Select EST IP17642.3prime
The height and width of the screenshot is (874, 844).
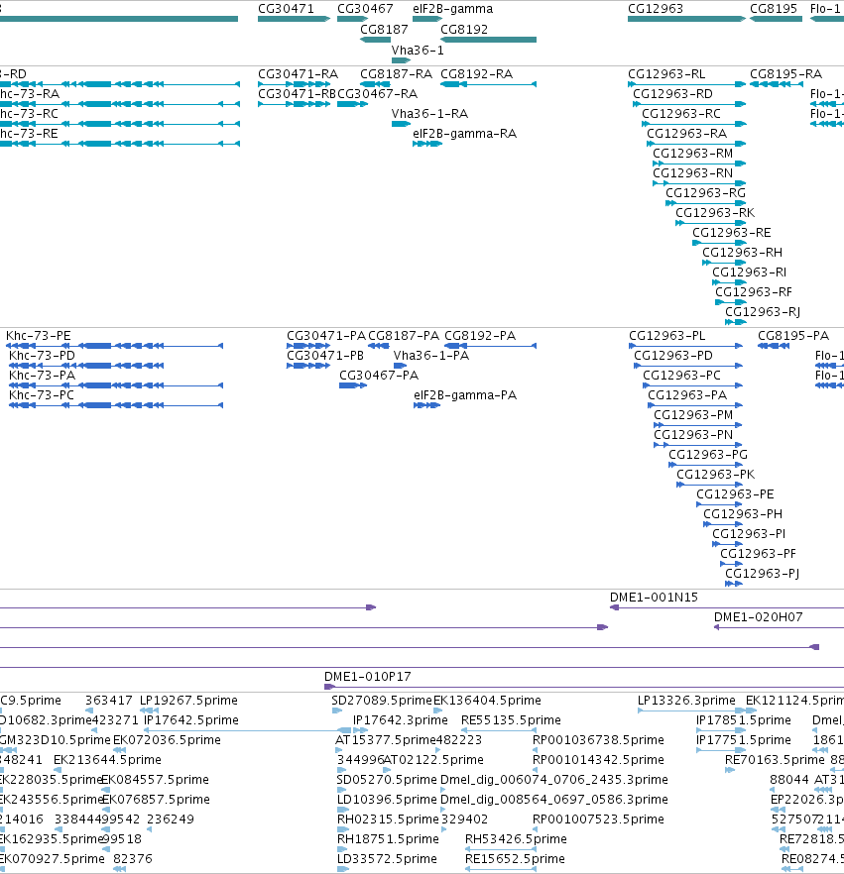[361, 730]
